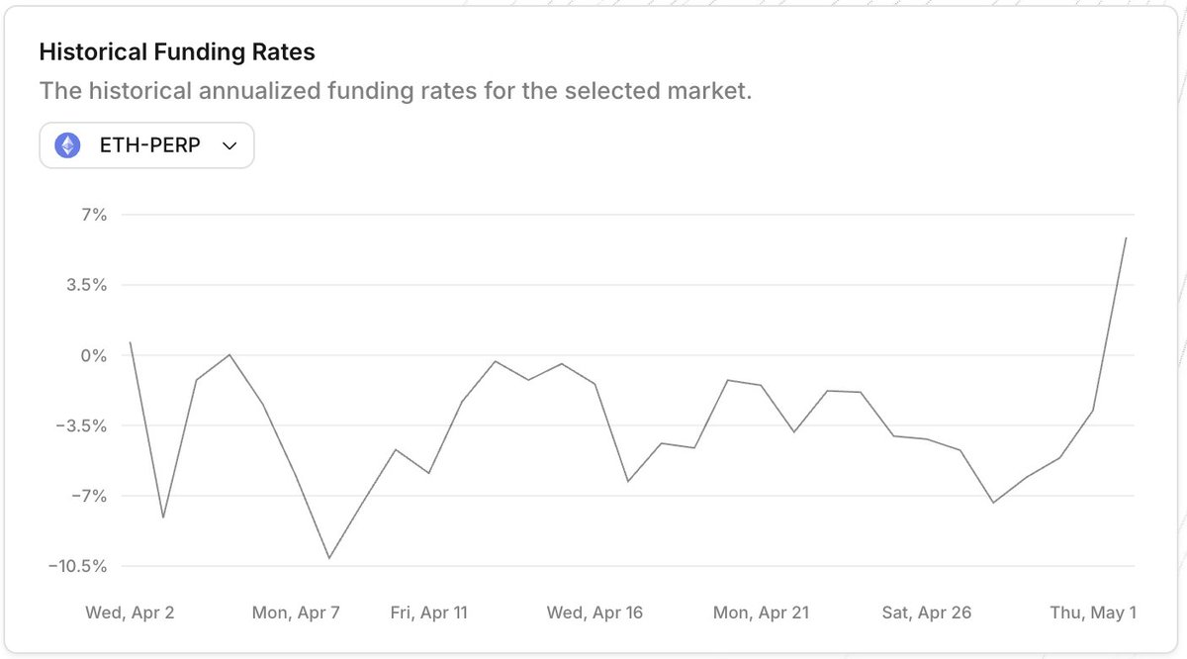Click the 3.5% y-axis label
Viewport: 1187px width, 659px height.
tap(87, 285)
